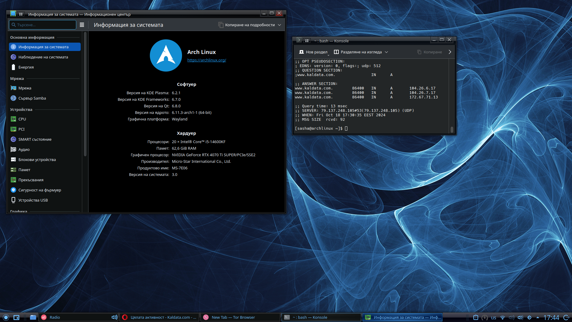Open the https://archlinux.org/ link

click(x=207, y=60)
